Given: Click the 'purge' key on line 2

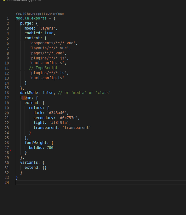Looking at the screenshot, I should [x=26, y=23].
